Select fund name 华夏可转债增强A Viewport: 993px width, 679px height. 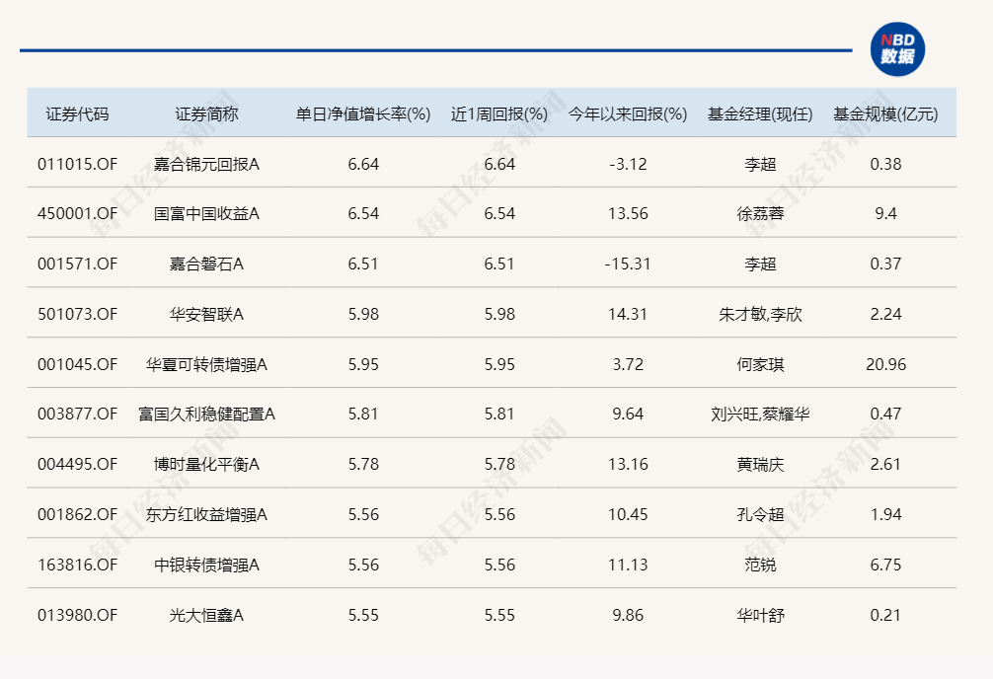click(x=206, y=364)
